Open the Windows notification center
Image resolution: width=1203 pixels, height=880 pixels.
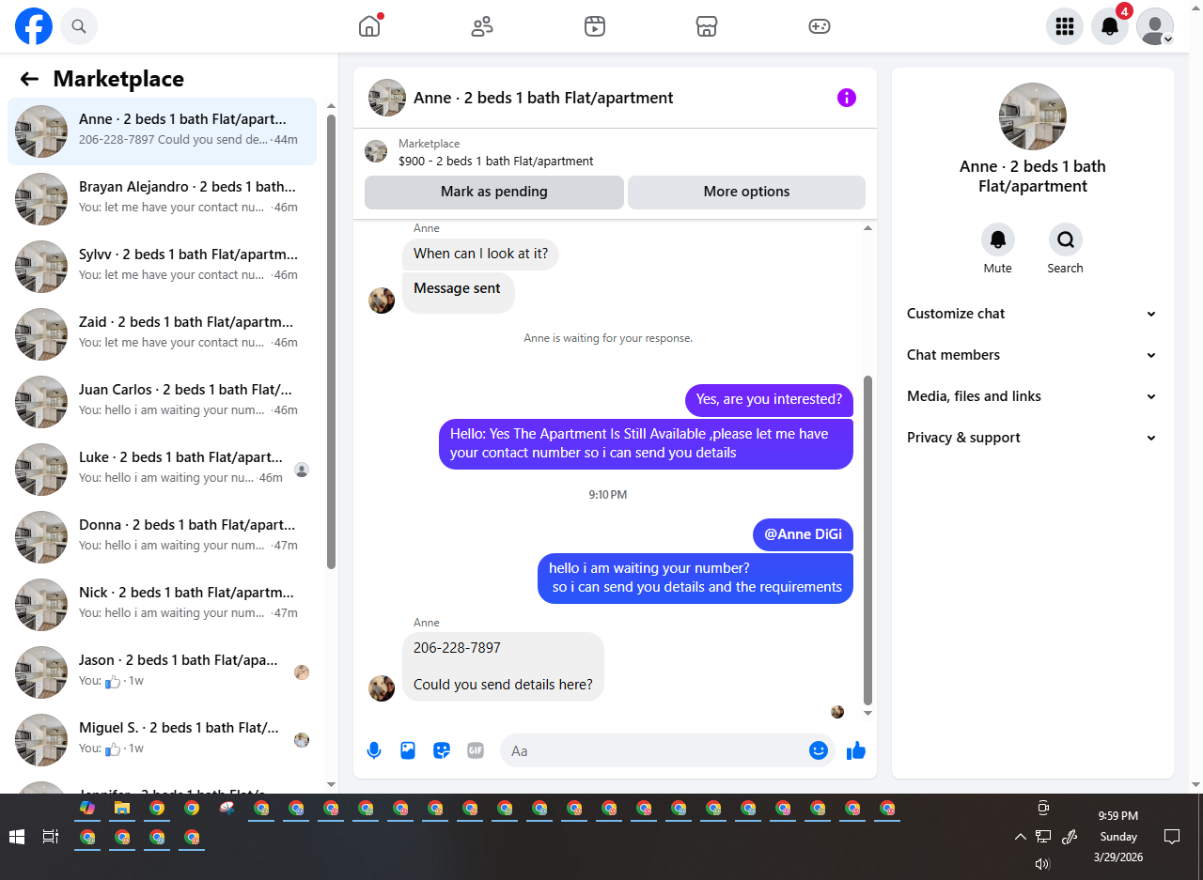tap(1172, 836)
